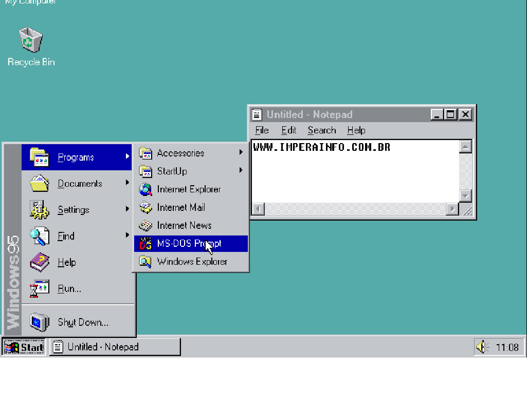Click the Settings gear icon in Start menu
527x394 pixels.
tap(39, 210)
